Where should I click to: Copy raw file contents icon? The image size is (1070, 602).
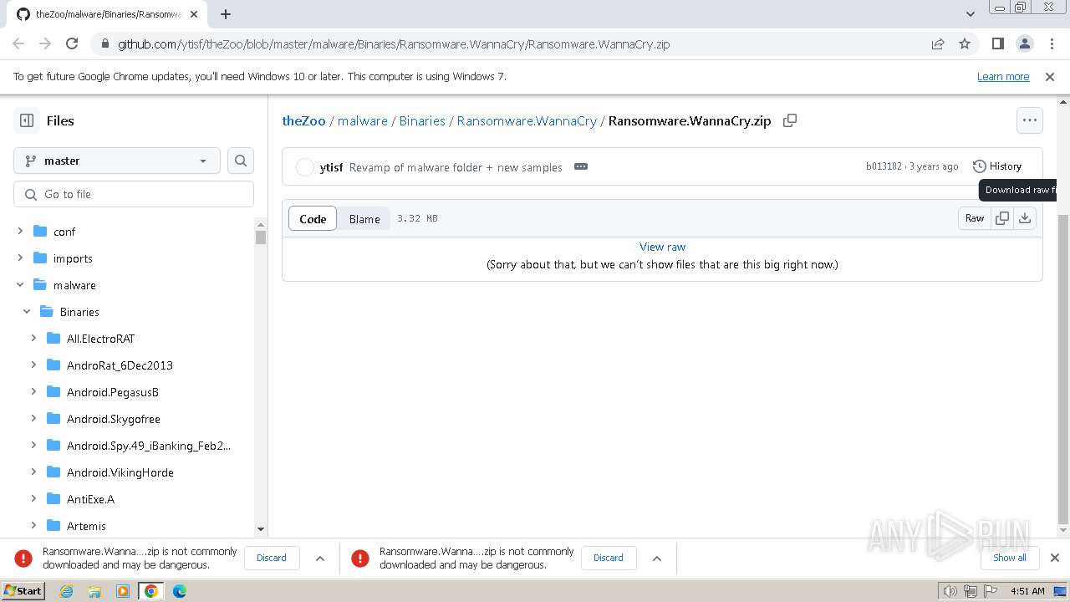pos(1001,218)
